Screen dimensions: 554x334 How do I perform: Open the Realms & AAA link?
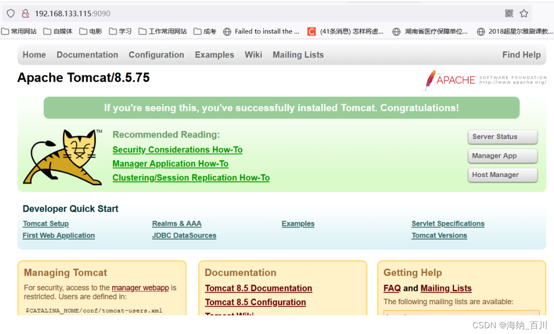(x=177, y=224)
